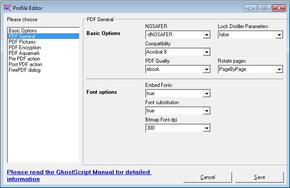Screen dimensions: 290x188
Task: Select PDF General in the list
Action: 44,36
